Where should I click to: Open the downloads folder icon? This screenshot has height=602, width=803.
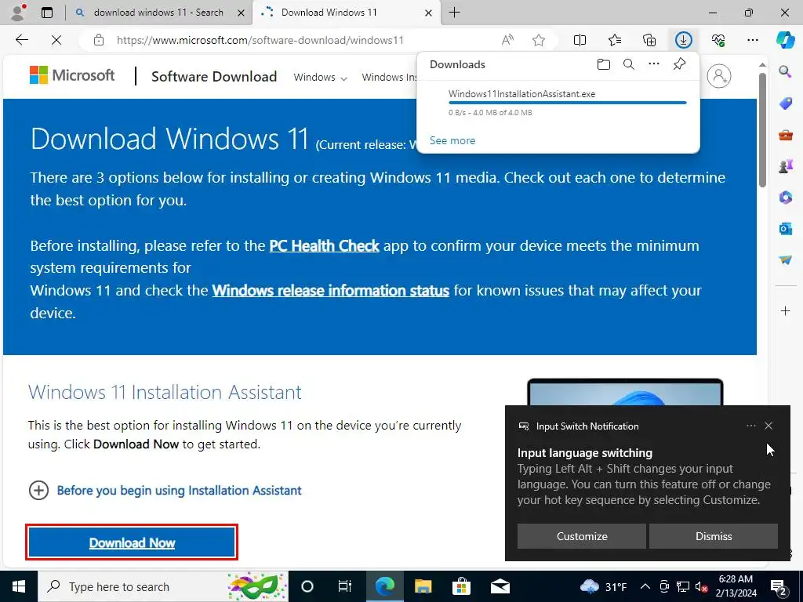604,64
